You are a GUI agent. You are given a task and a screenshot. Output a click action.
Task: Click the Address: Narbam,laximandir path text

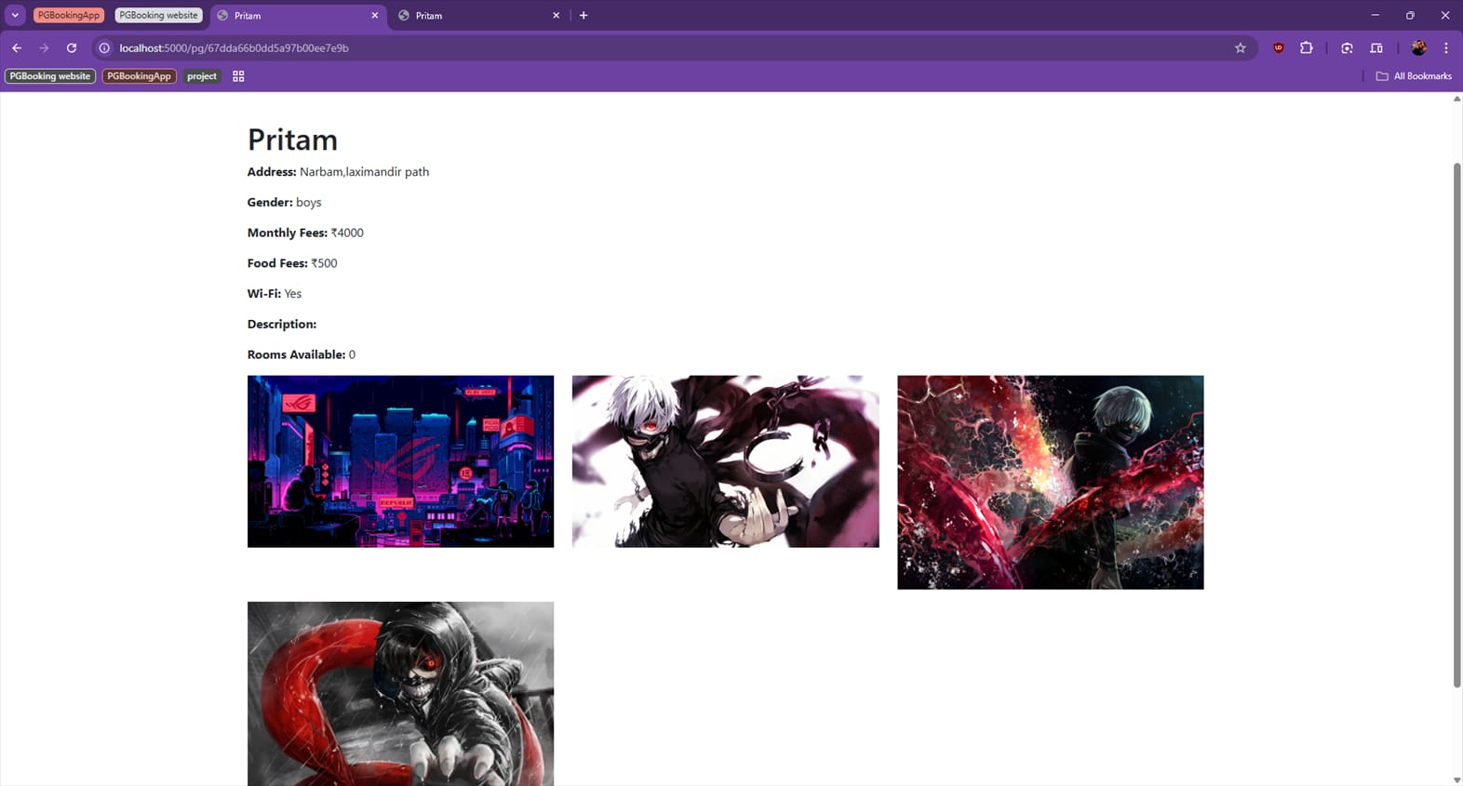(338, 172)
